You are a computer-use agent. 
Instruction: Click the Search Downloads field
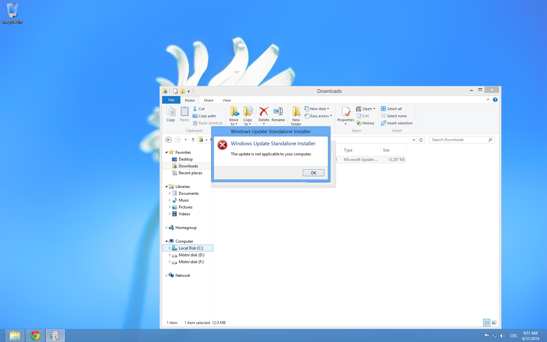(462, 140)
